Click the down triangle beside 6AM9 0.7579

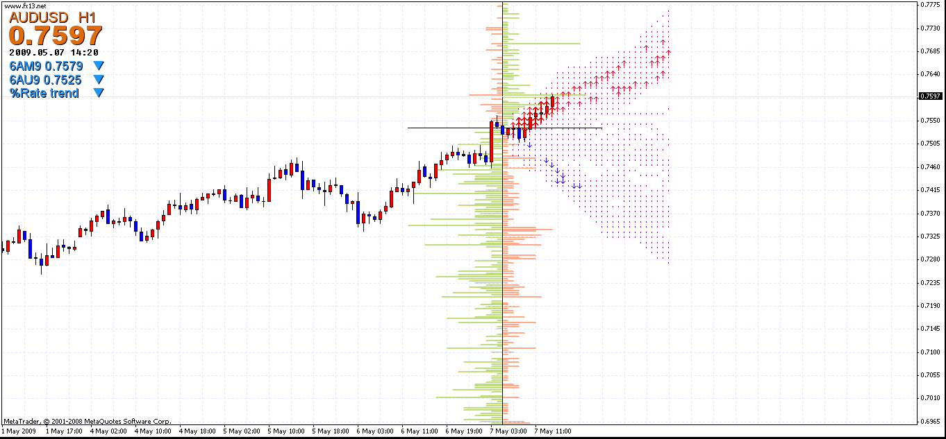tap(99, 67)
